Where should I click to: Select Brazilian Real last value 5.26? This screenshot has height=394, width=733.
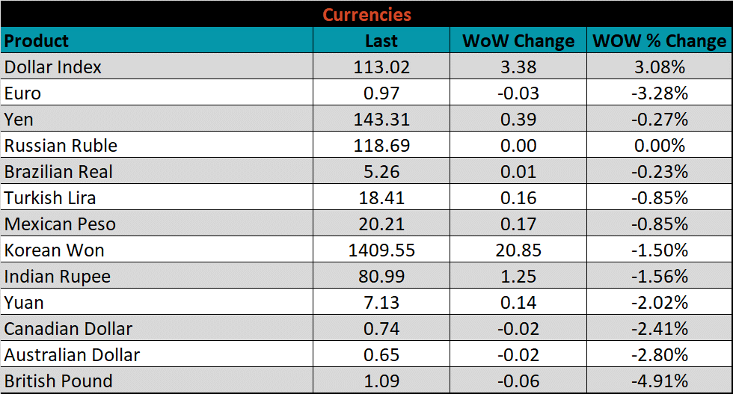(381, 172)
